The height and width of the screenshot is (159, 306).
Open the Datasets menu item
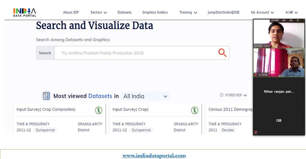click(x=124, y=12)
